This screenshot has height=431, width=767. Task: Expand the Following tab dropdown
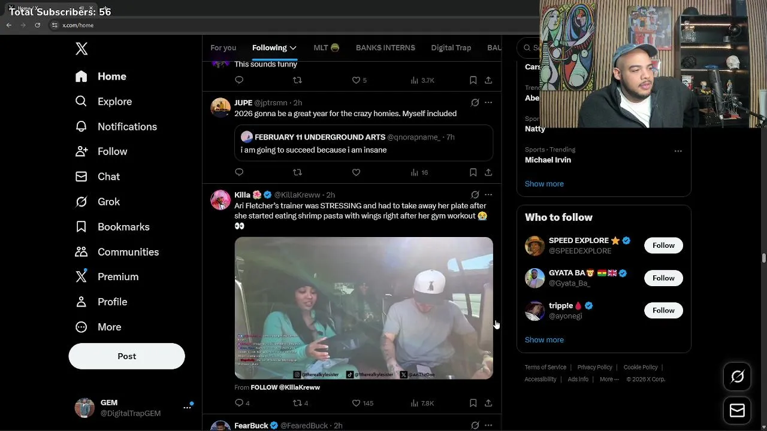tap(293, 48)
